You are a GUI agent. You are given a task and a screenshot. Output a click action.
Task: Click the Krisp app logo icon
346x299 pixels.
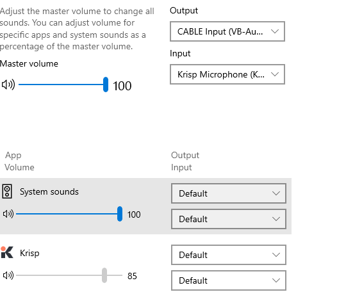tap(7, 252)
